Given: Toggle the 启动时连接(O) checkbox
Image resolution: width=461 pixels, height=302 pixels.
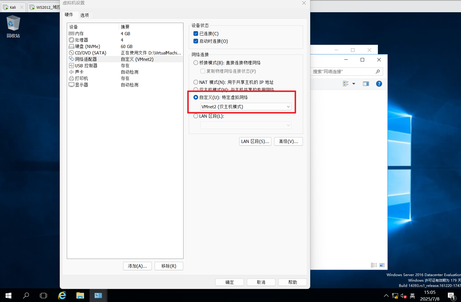Looking at the screenshot, I should pyautogui.click(x=196, y=41).
